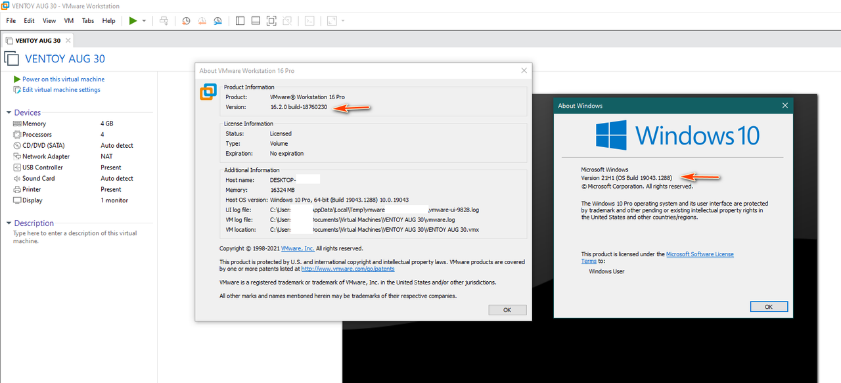Click the Unity mode toolbar icon

(287, 21)
